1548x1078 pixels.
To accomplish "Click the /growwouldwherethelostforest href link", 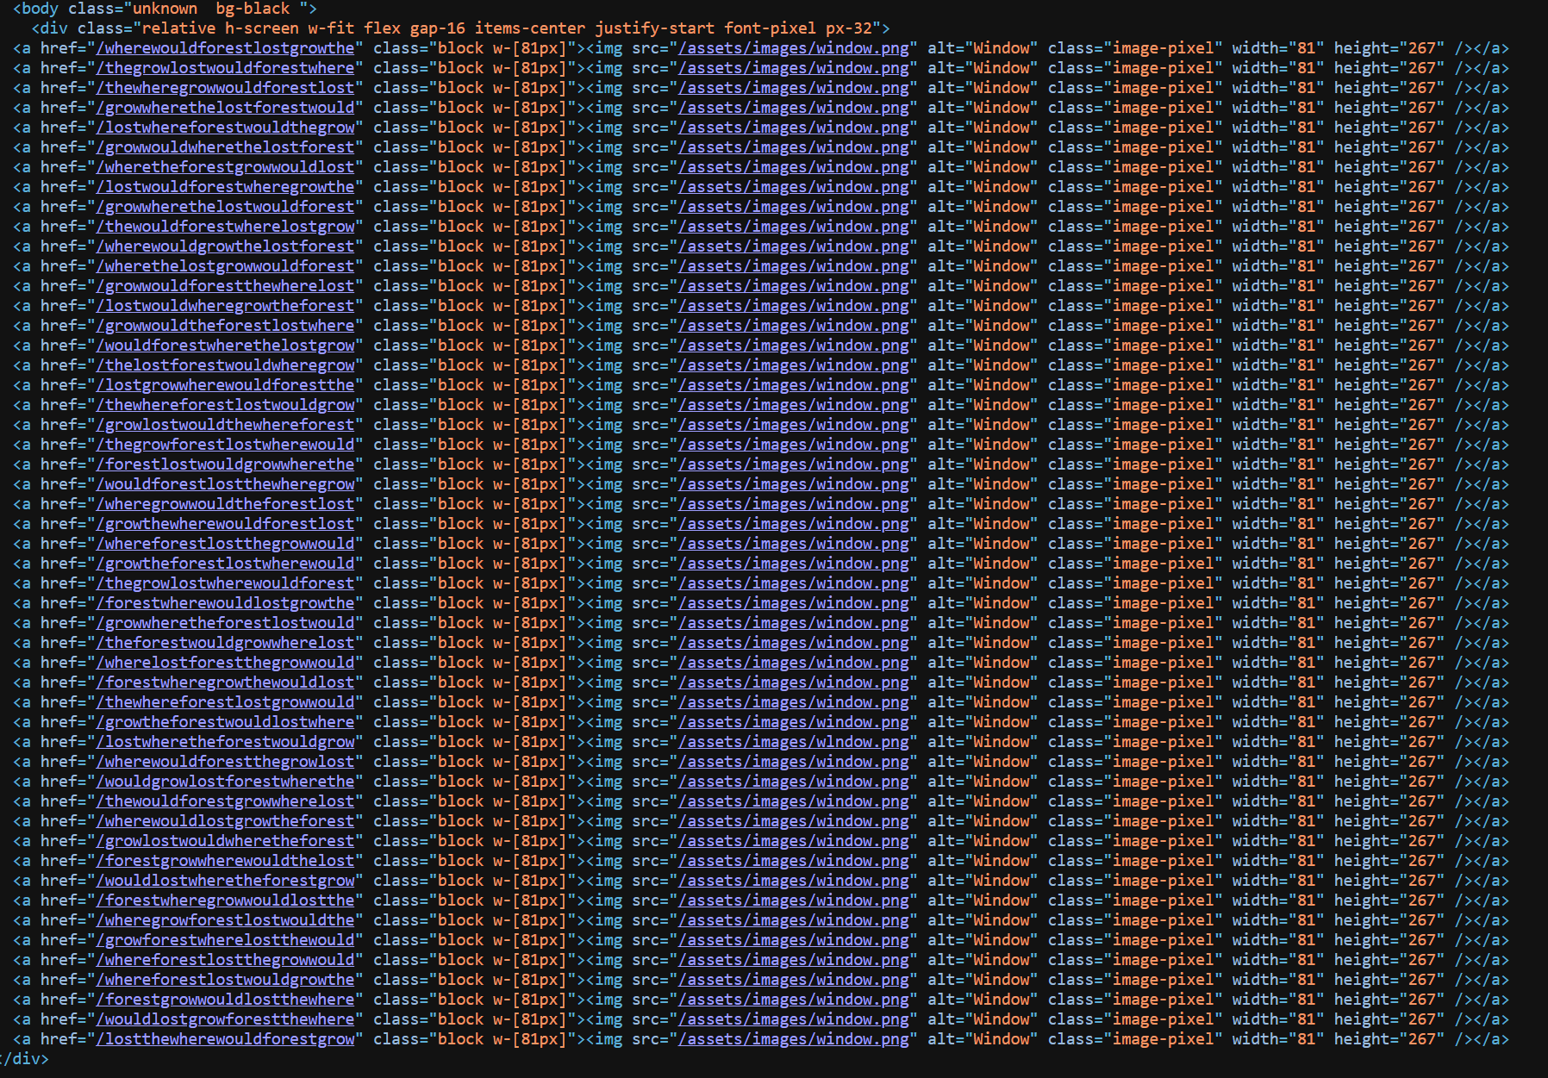I will pos(225,147).
